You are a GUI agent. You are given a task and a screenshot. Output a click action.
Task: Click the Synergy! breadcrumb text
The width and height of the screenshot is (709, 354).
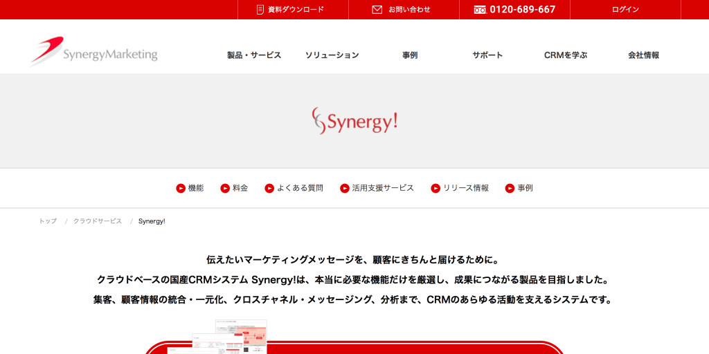(x=152, y=221)
